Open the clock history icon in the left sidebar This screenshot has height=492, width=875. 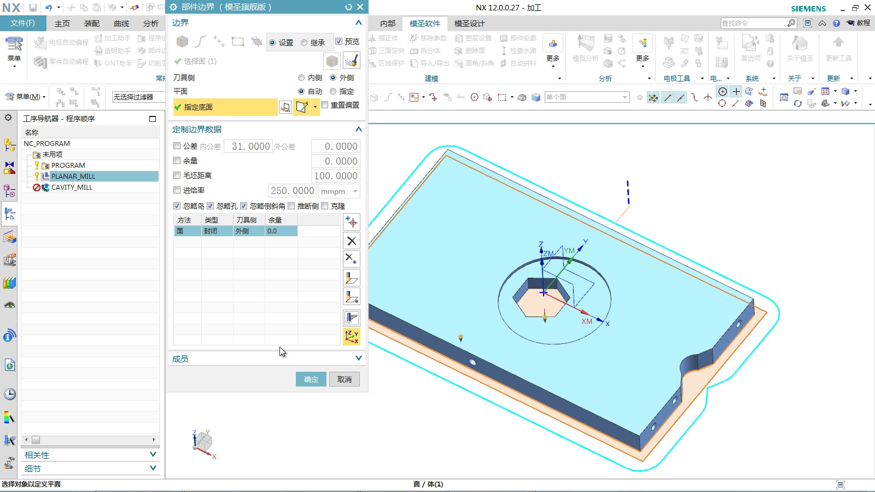tap(9, 394)
